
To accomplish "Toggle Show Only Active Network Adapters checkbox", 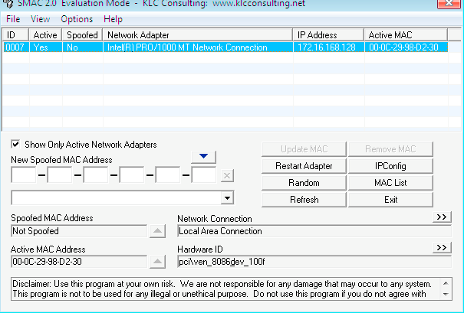I will click(x=15, y=145).
